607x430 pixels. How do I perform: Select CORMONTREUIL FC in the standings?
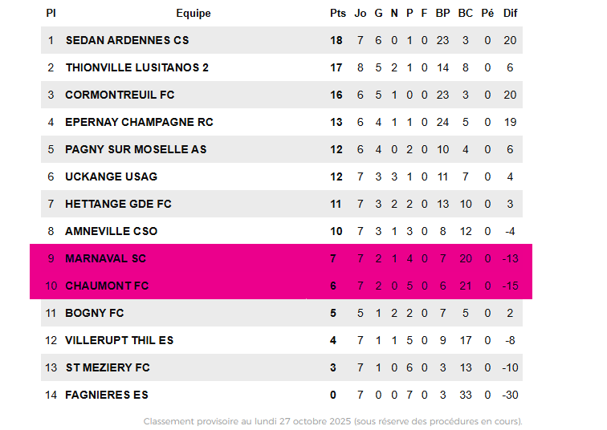click(120, 95)
